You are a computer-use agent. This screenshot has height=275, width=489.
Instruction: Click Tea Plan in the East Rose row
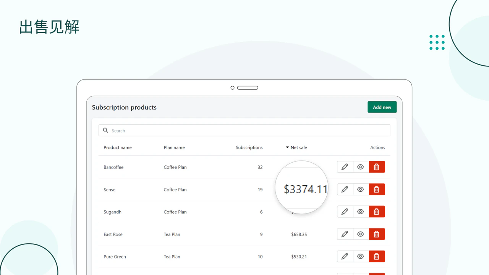coord(172,234)
